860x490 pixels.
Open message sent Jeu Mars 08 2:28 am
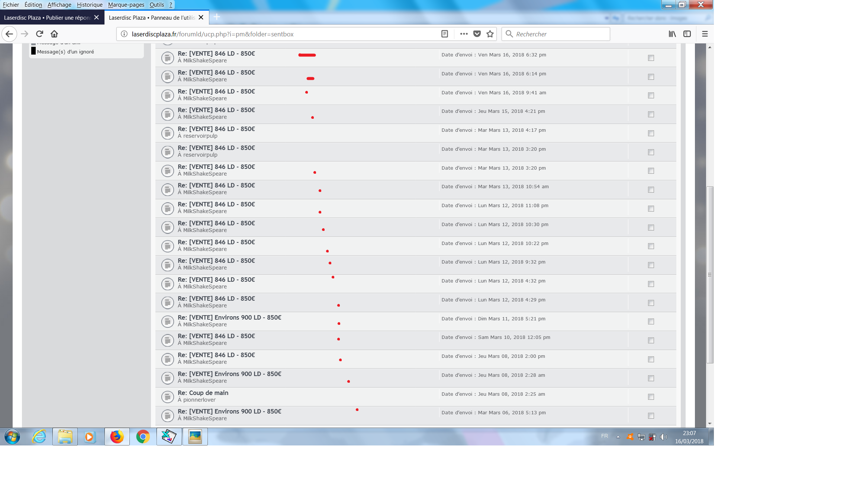(229, 374)
